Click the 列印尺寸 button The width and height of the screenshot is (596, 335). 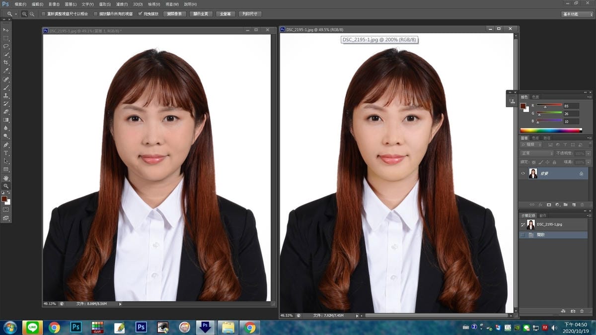[x=250, y=14]
